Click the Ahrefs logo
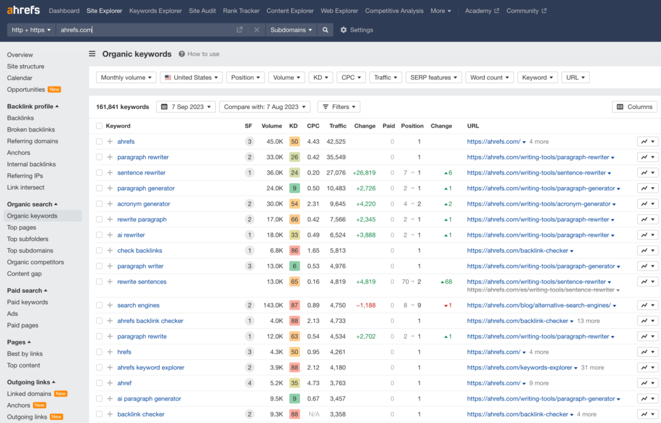Image resolution: width=661 pixels, height=423 pixels. (x=23, y=10)
